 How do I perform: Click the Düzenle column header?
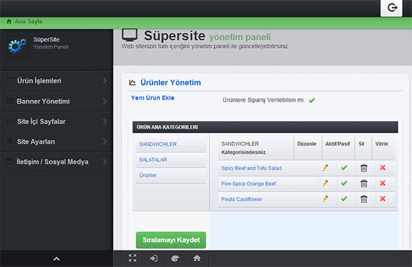(x=307, y=144)
